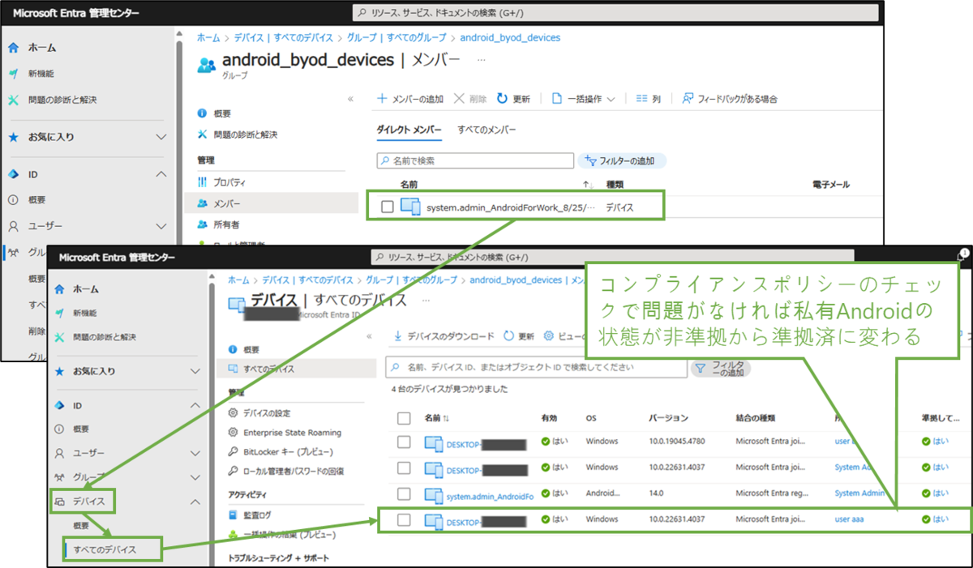Open the notifications bell in the front window header
Viewport: 973px width, 568px height.
point(964,255)
